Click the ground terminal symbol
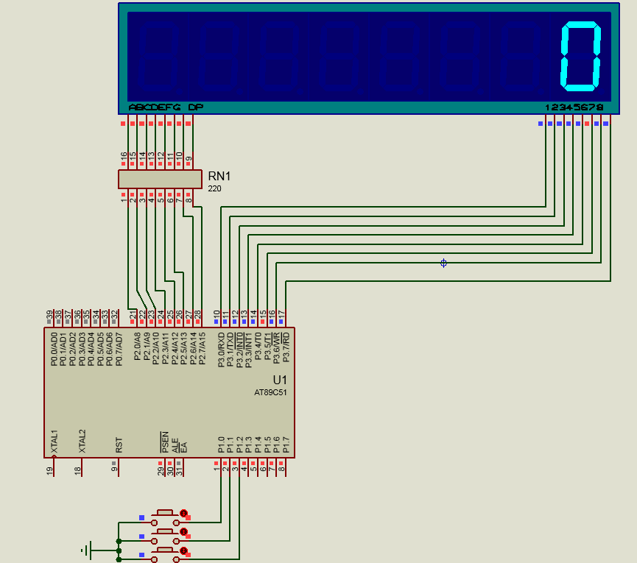Viewport: 637px width, 563px height. pos(88,550)
